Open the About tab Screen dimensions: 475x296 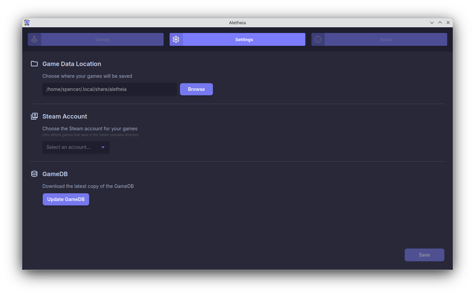(379, 39)
